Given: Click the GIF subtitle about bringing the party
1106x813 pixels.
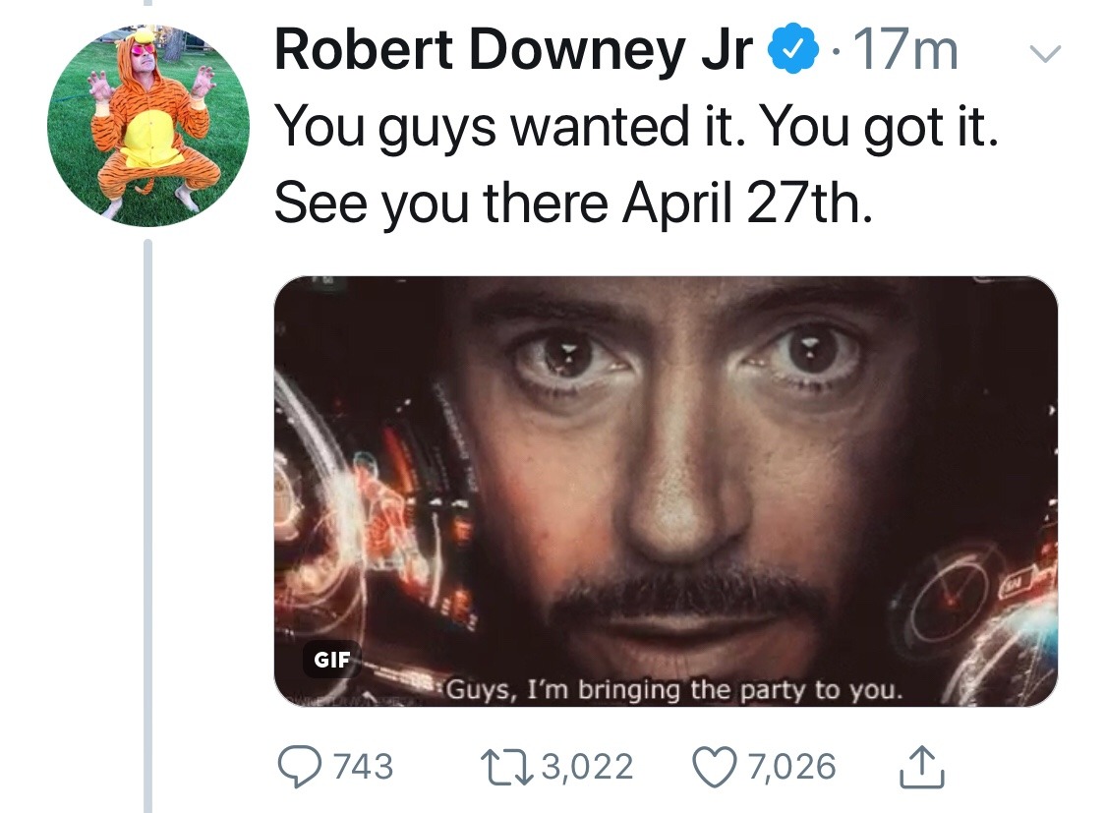Looking at the screenshot, I should pyautogui.click(x=674, y=690).
